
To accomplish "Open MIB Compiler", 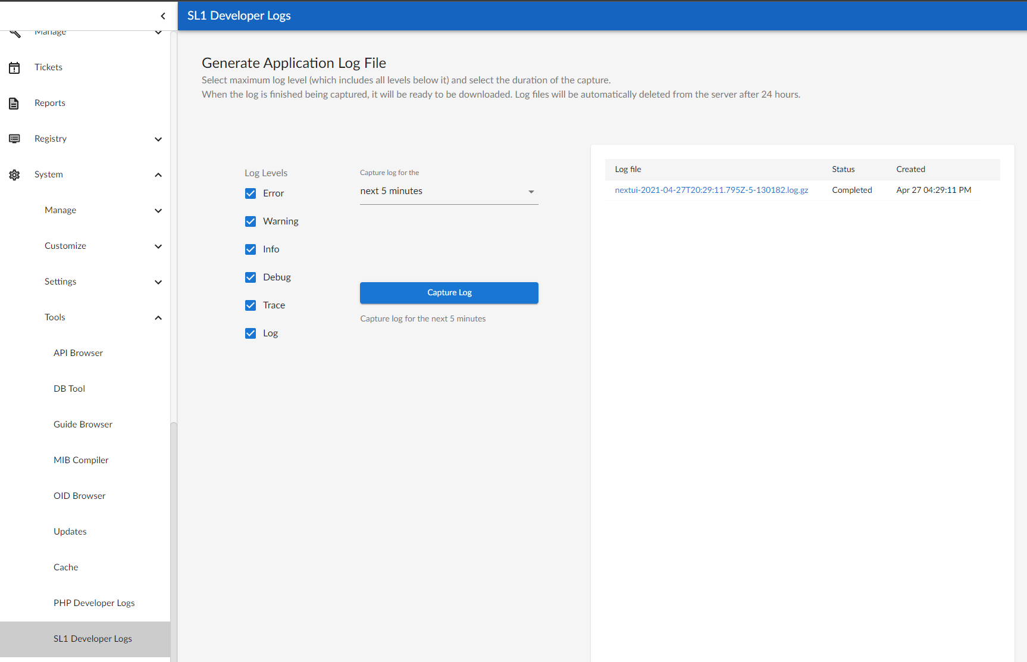I will point(81,460).
